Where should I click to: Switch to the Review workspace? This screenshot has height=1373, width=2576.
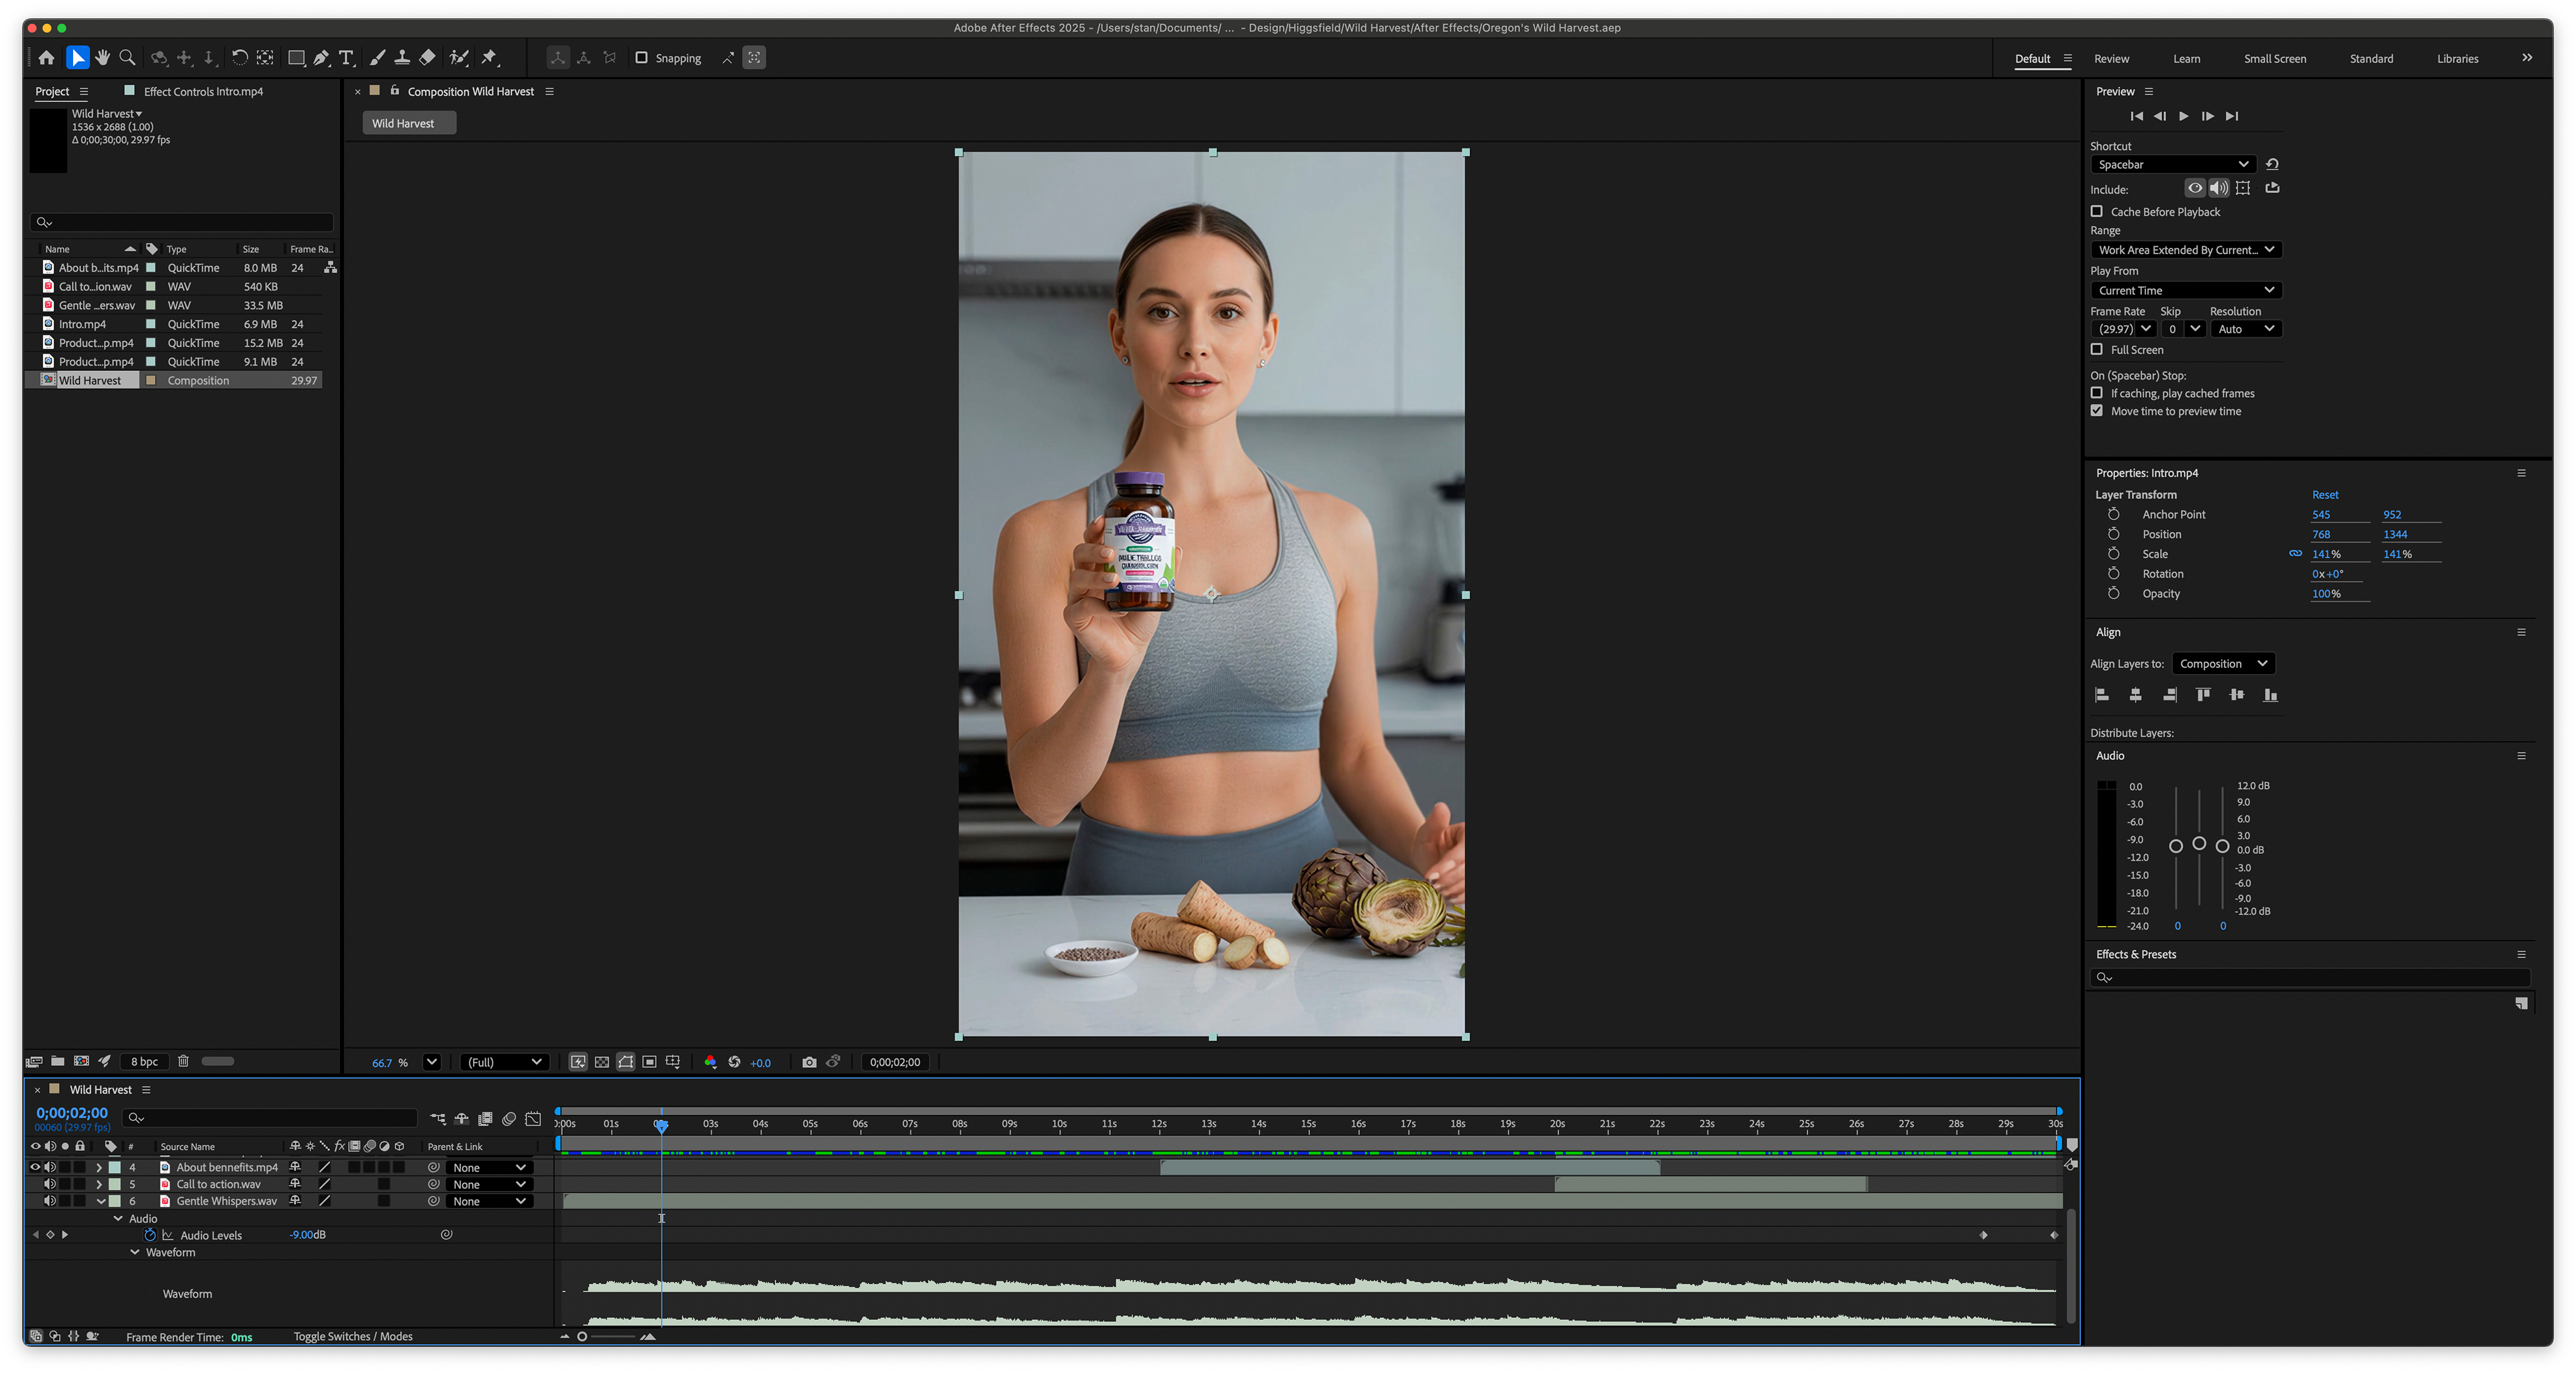(2111, 59)
